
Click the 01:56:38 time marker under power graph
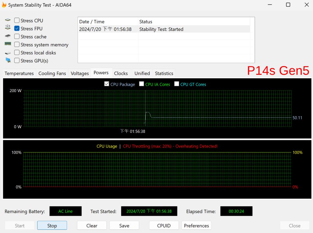click(132, 131)
